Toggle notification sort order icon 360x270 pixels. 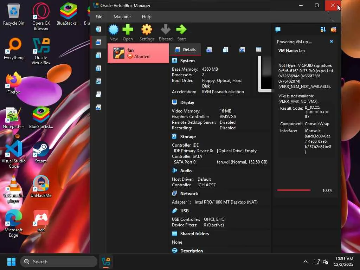323,30
